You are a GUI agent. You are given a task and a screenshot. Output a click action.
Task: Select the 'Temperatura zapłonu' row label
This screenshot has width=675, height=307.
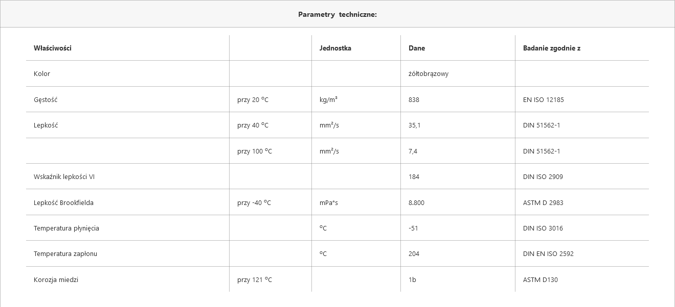65,253
